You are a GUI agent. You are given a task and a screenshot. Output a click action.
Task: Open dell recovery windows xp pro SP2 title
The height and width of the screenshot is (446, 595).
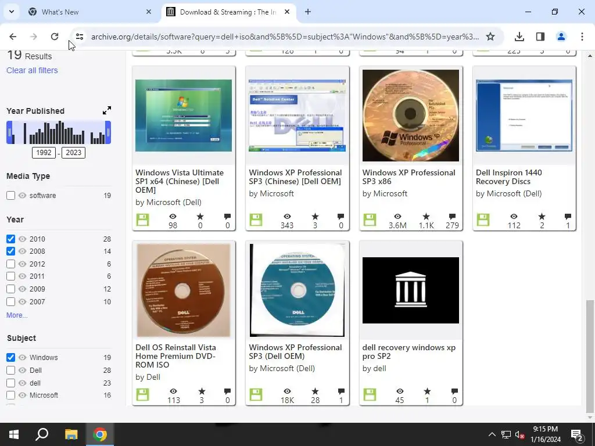coord(409,352)
